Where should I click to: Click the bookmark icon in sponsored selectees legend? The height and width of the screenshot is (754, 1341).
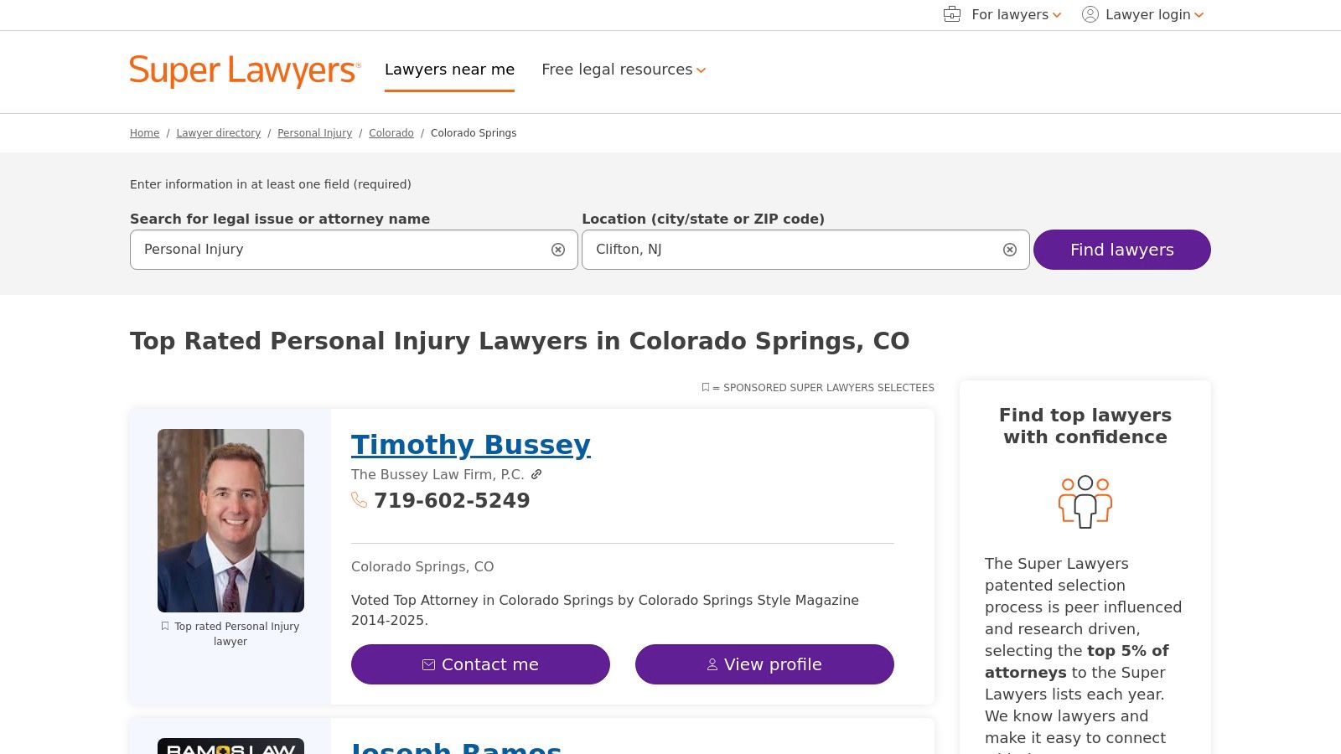[705, 387]
